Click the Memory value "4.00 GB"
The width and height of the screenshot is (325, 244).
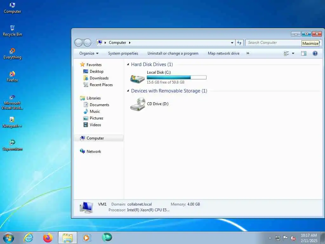coord(194,204)
